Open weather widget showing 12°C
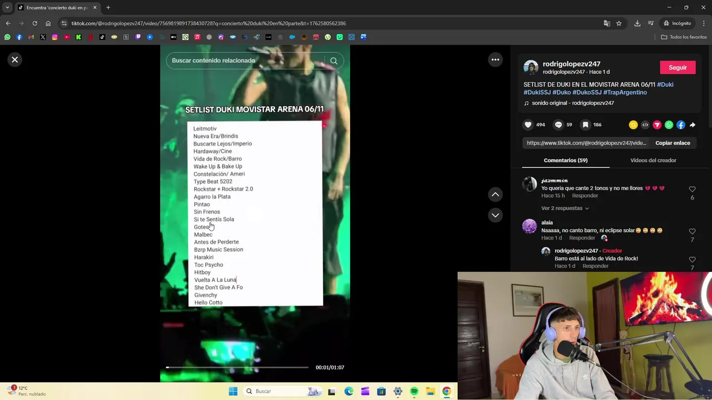The height and width of the screenshot is (400, 712). pyautogui.click(x=27, y=391)
